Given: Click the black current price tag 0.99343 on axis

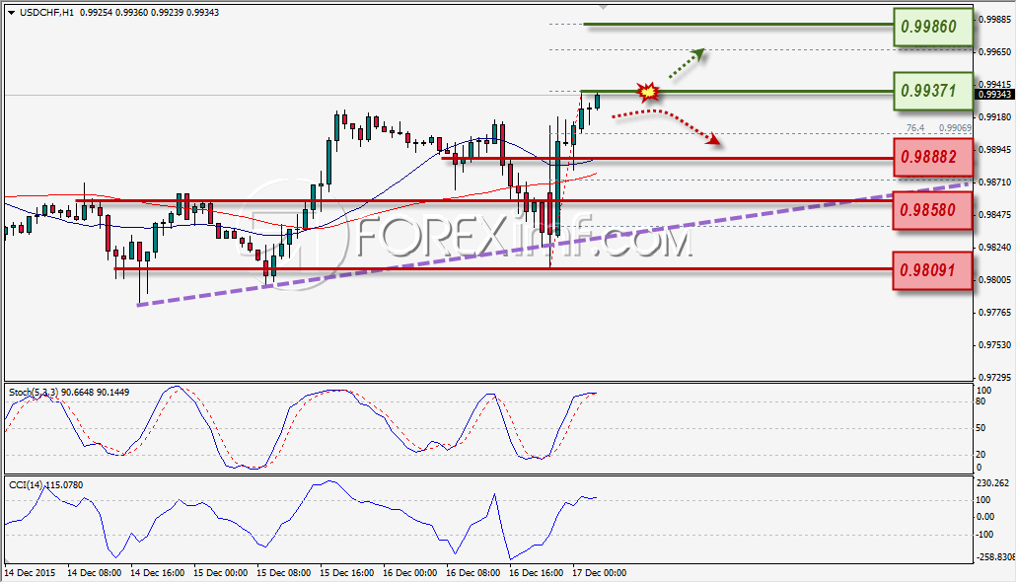Looking at the screenshot, I should (994, 95).
